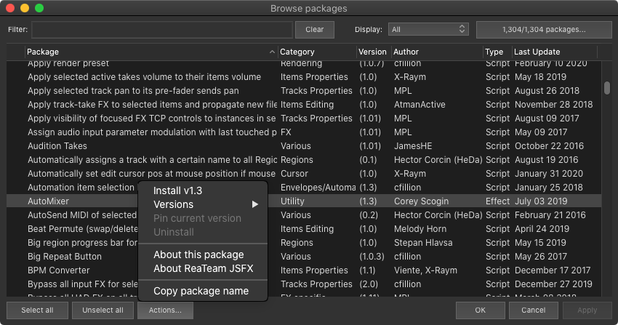Open About this package

[198, 254]
